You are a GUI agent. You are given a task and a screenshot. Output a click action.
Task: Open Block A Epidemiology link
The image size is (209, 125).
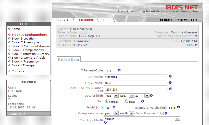29,35
